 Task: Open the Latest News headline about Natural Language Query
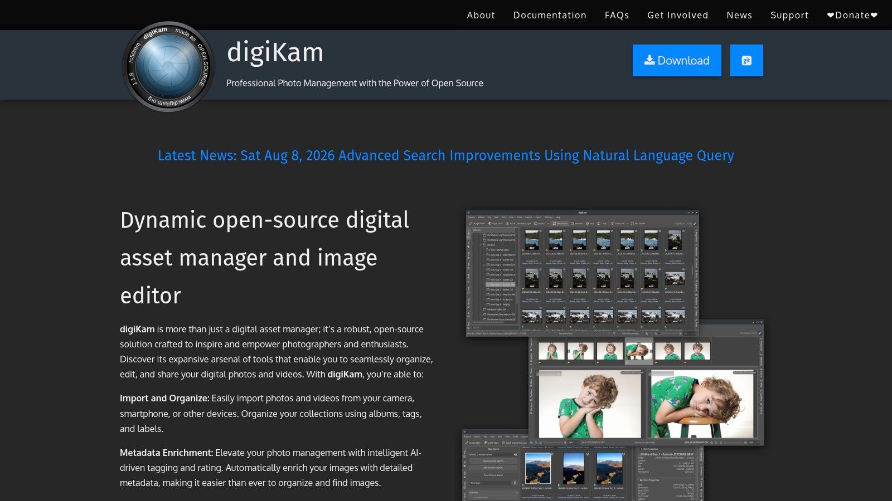(x=446, y=155)
